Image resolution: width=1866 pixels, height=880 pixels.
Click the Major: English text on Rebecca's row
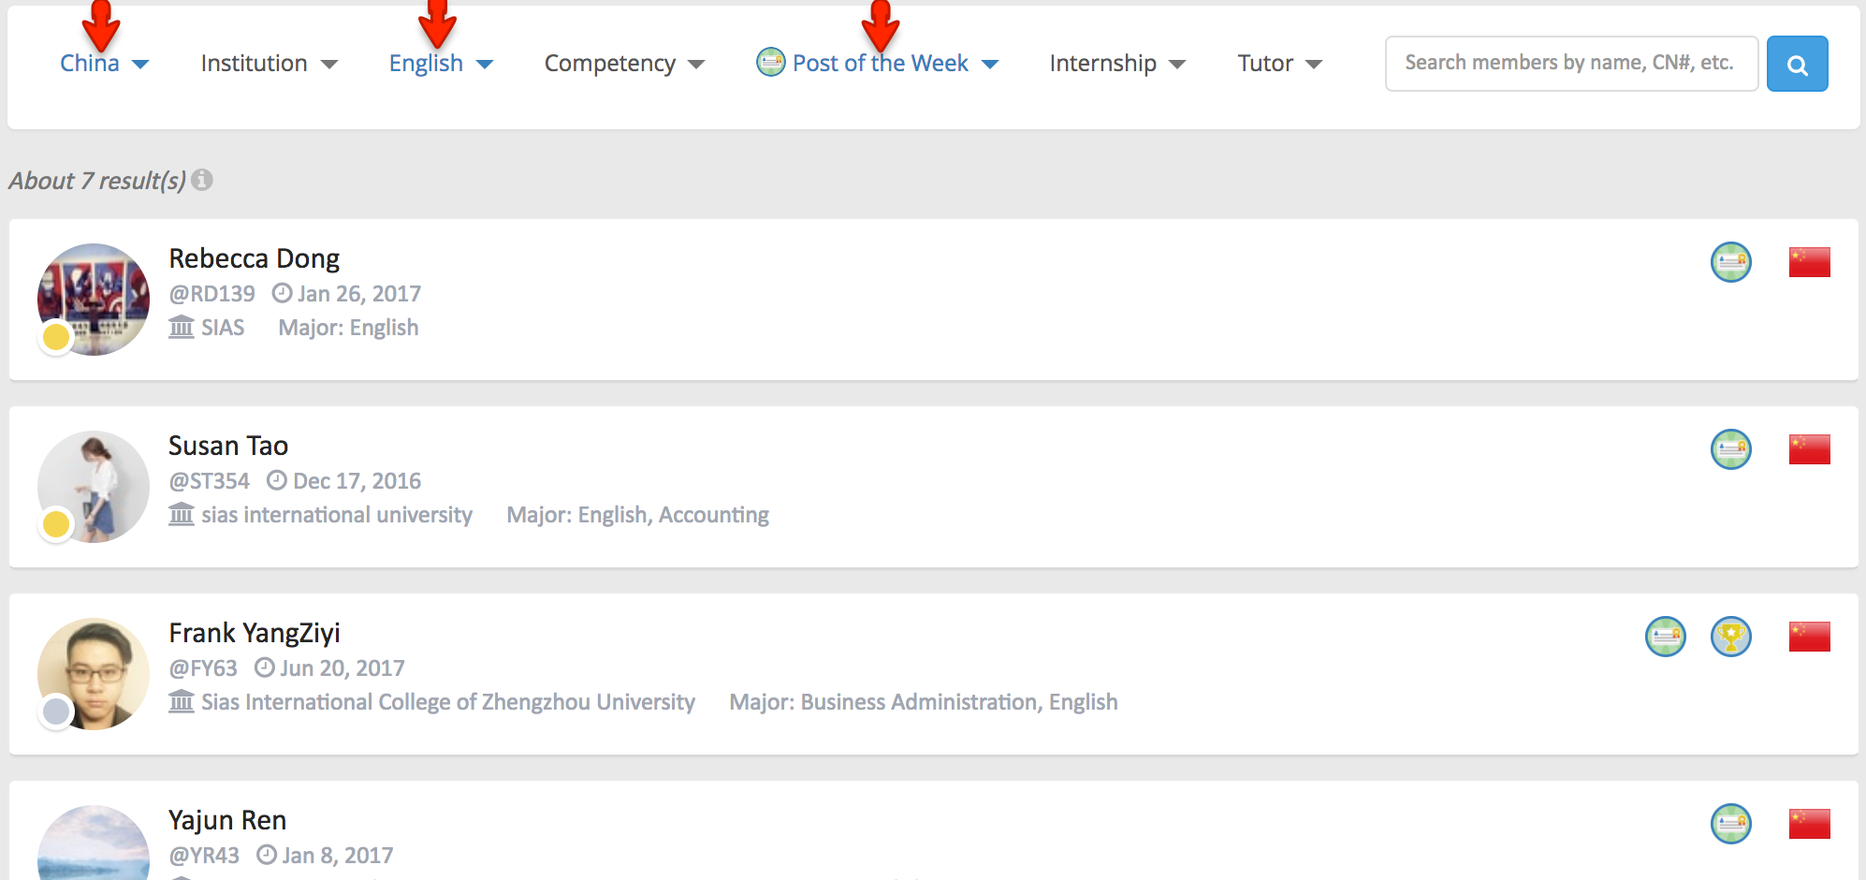348,328
